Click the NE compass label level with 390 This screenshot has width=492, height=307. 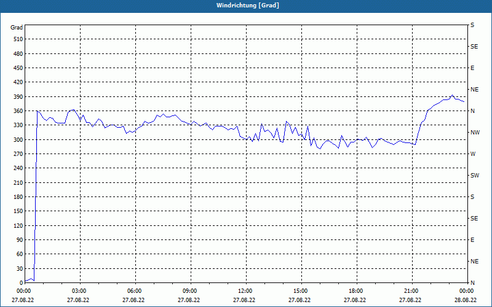475,90
